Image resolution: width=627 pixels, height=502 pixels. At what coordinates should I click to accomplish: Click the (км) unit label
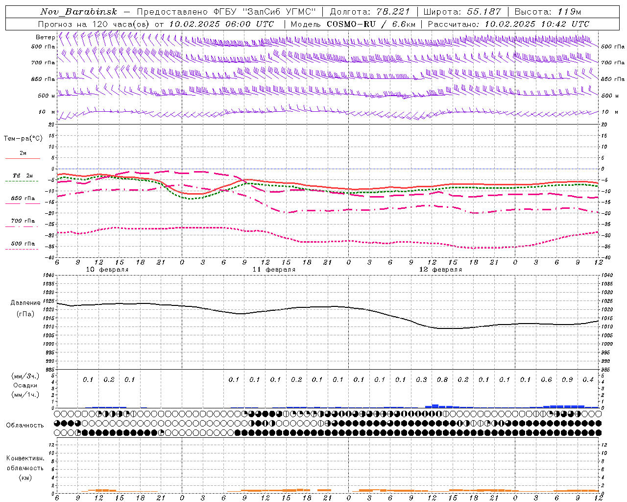pyautogui.click(x=25, y=477)
